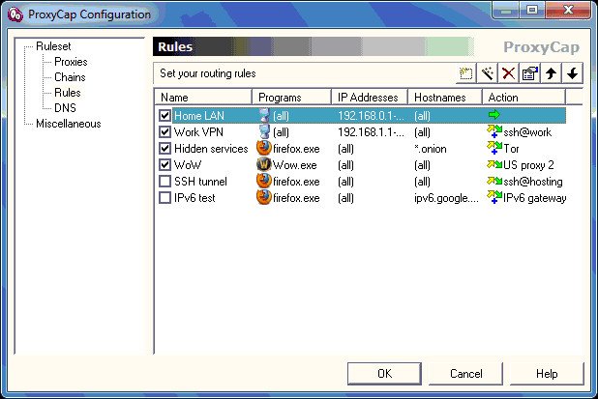Image resolution: width=598 pixels, height=399 pixels.
Task: Click the Wow.exe program icon
Action: click(x=264, y=165)
